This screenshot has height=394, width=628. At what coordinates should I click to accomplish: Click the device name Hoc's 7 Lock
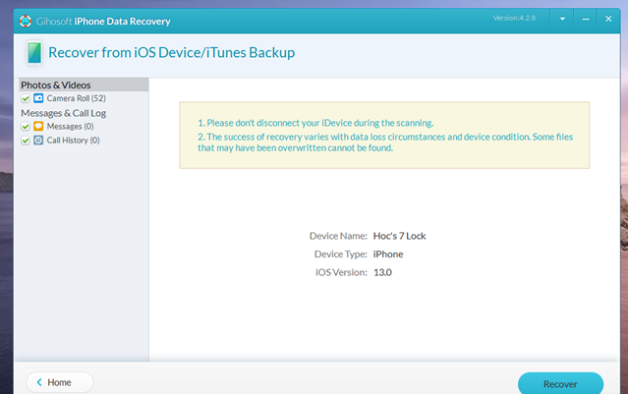[x=399, y=236]
